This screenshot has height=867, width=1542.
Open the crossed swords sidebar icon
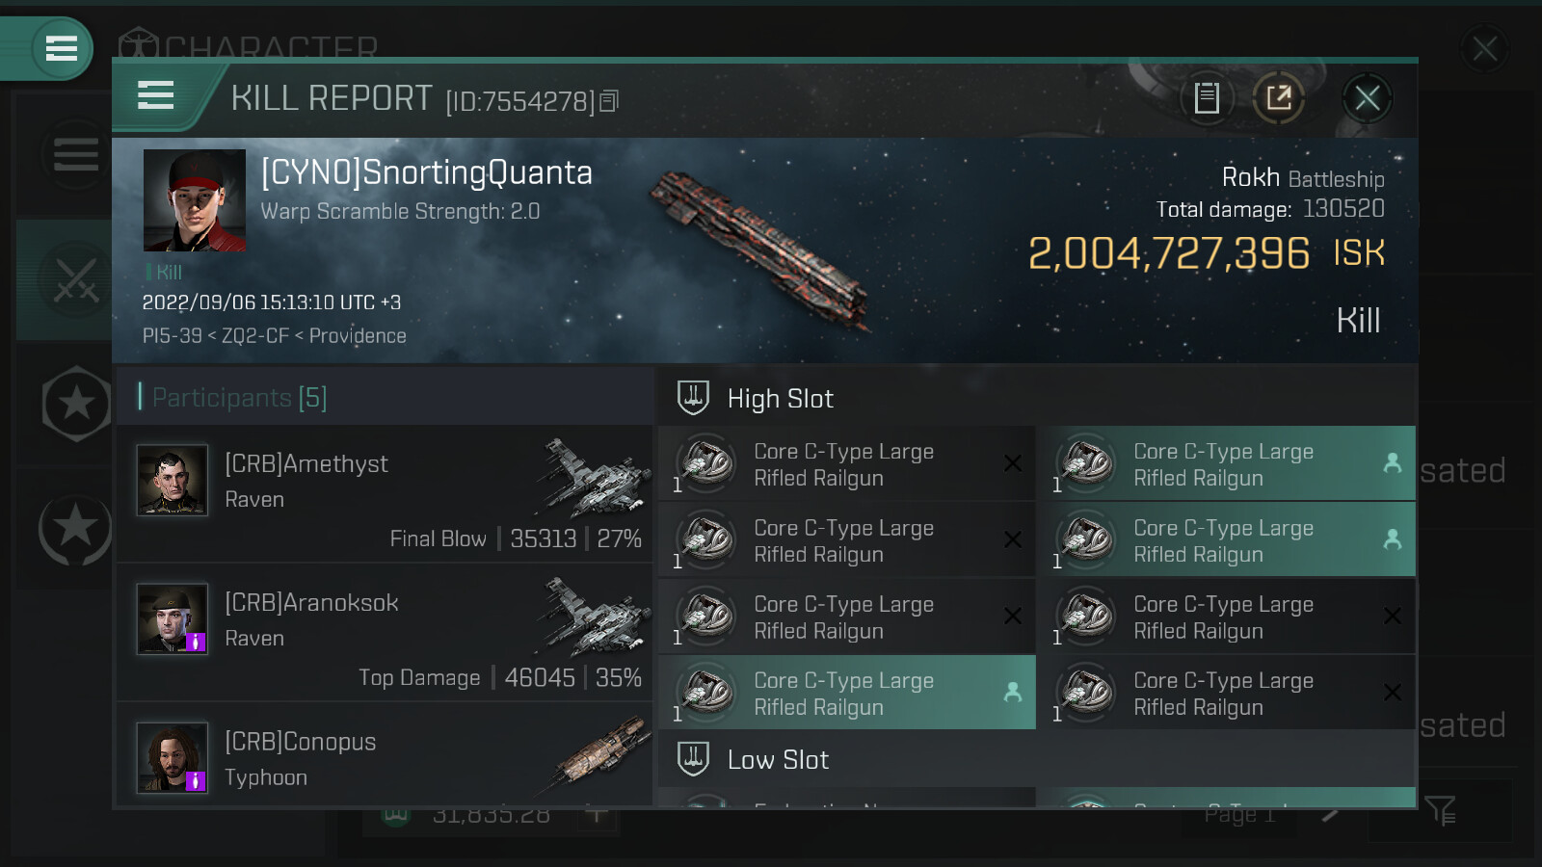(x=75, y=280)
